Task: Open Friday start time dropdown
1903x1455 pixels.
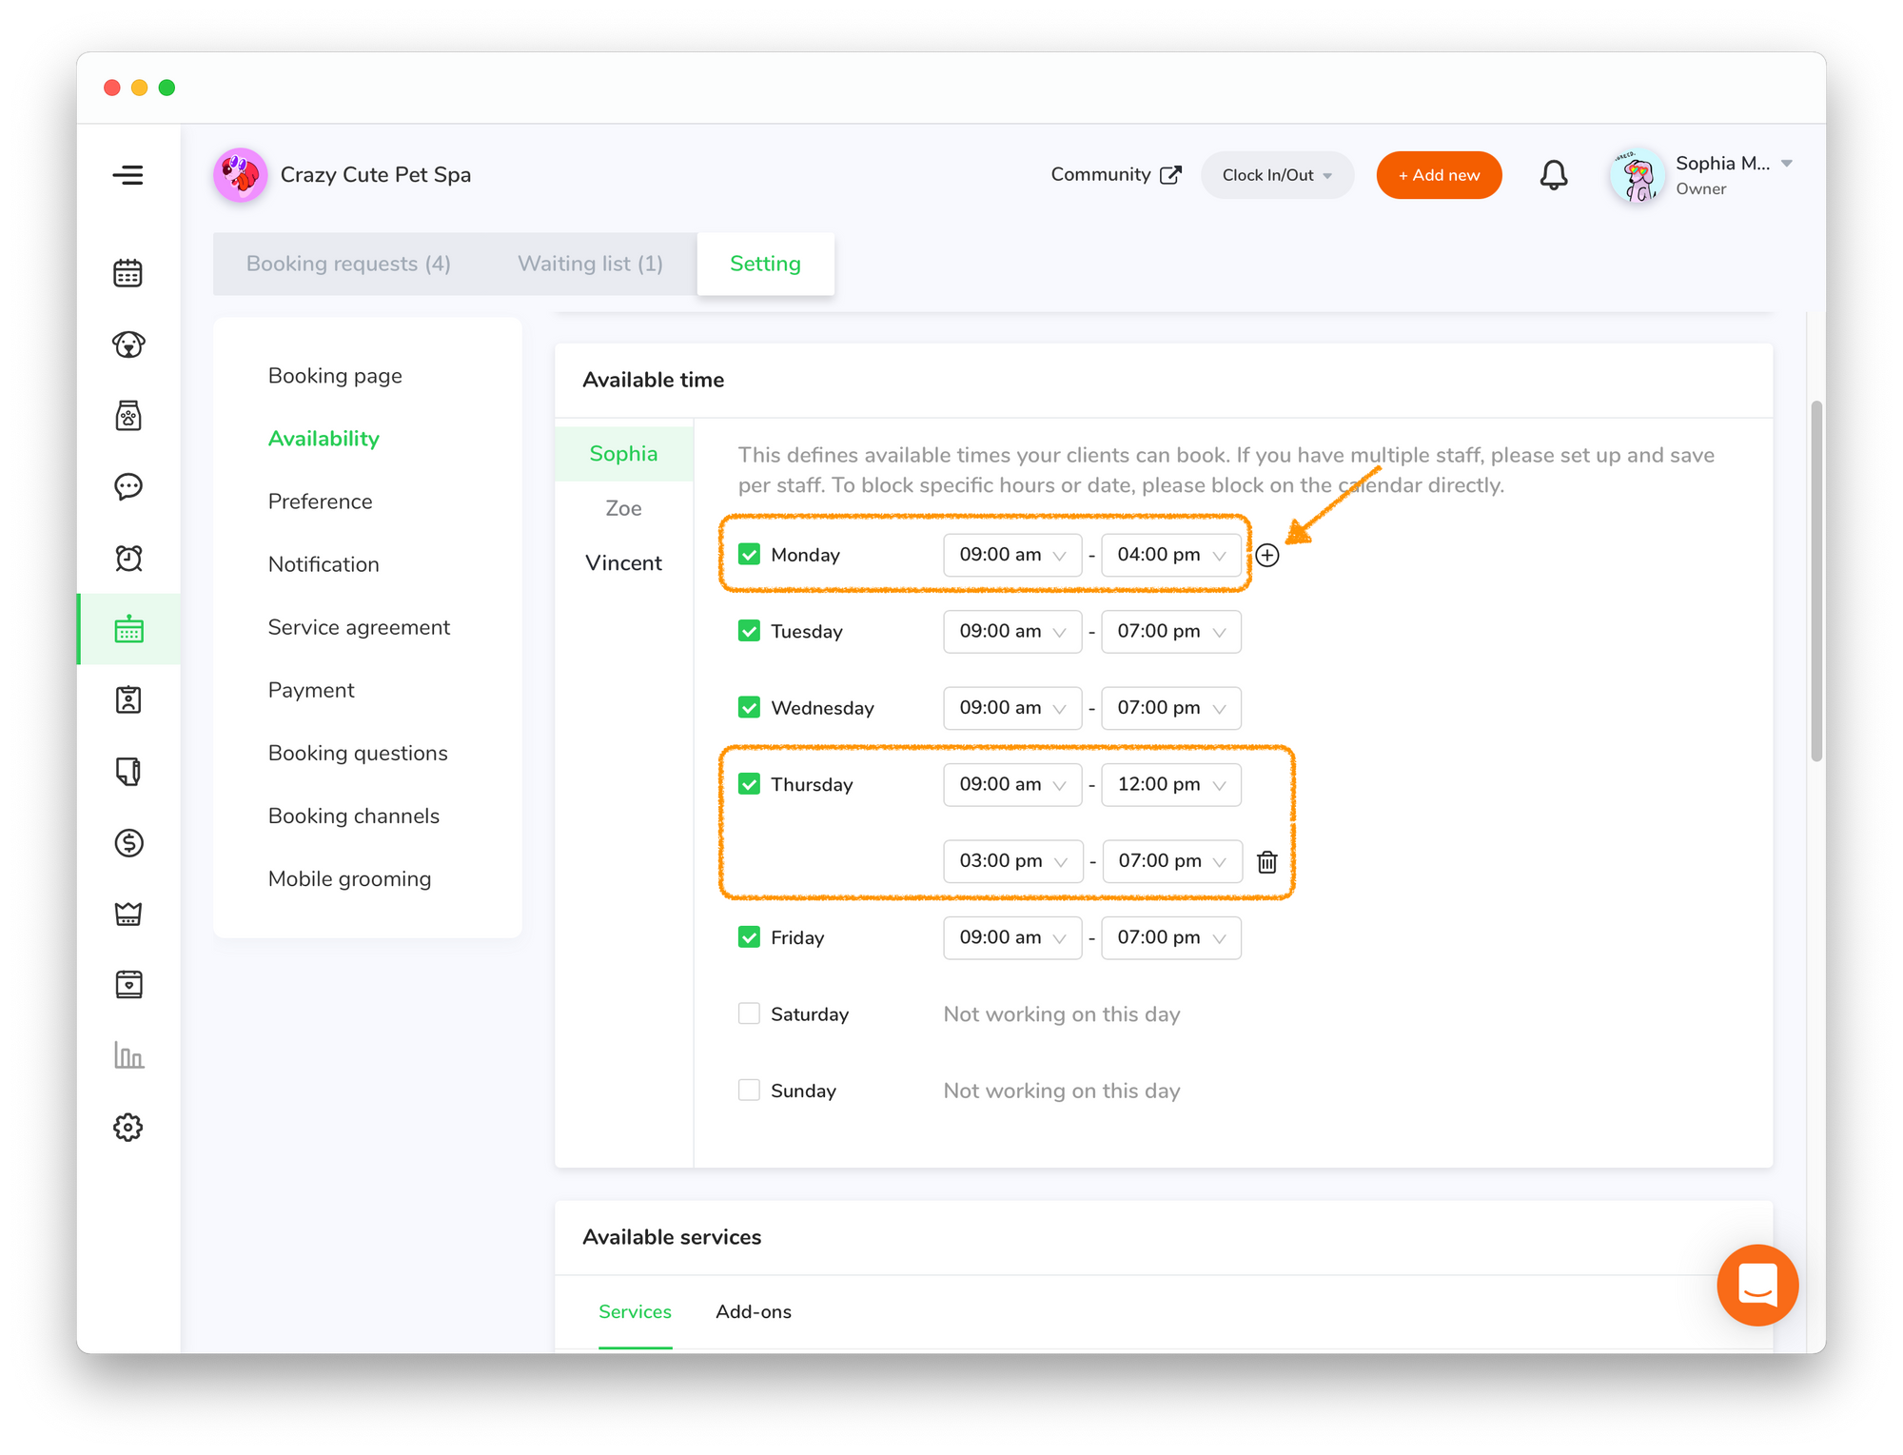Action: click(x=1012, y=937)
